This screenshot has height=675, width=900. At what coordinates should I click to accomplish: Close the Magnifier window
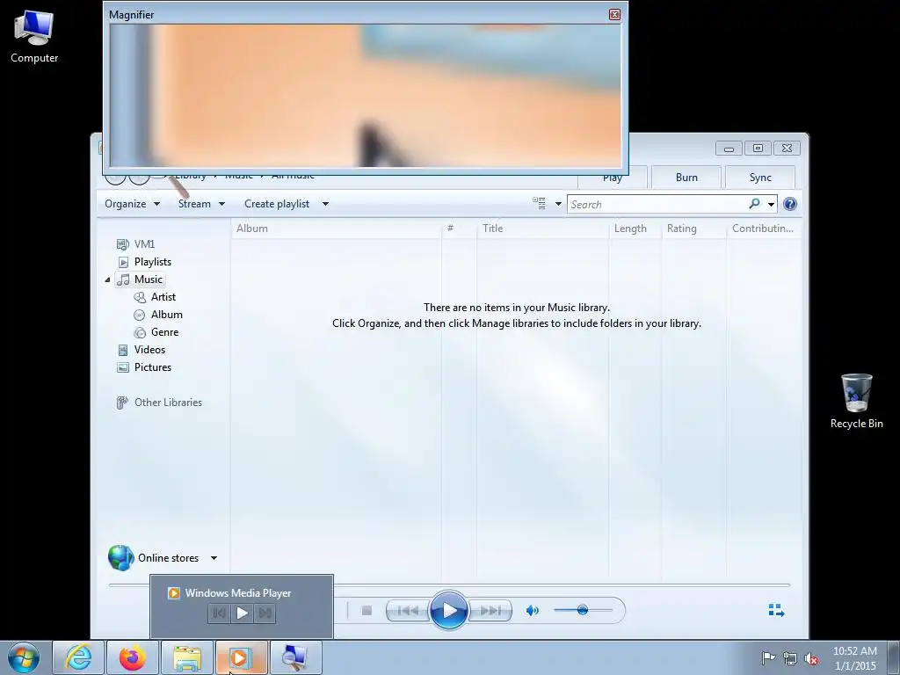(x=614, y=14)
